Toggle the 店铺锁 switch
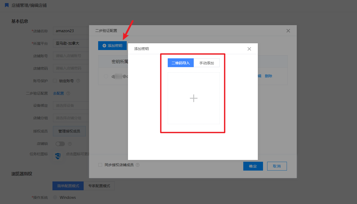Screen dimensions: 357x204 coord(60,144)
